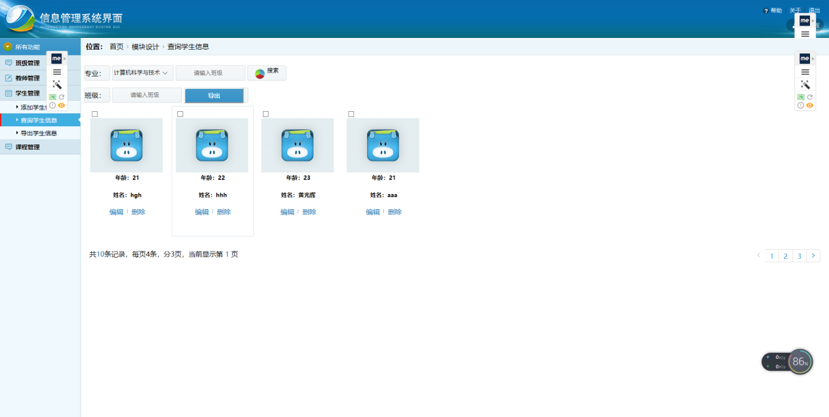Click refresh icon in right content toolbar

pos(810,97)
